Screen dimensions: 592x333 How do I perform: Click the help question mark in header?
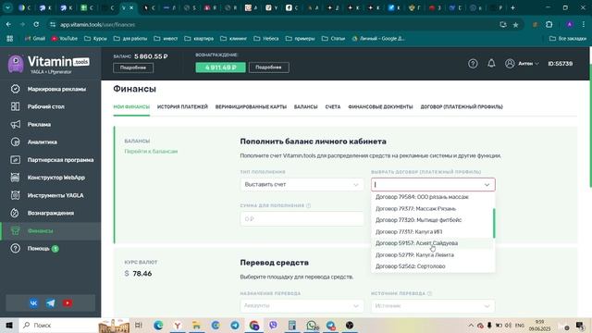click(x=473, y=64)
